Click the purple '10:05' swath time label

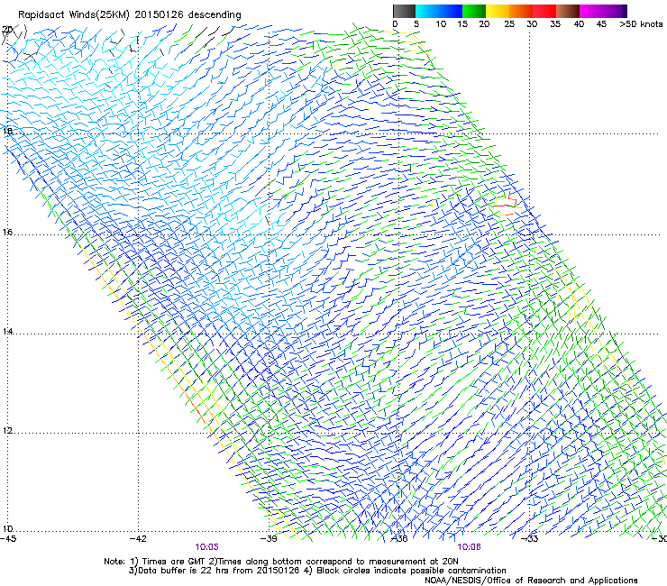click(206, 547)
